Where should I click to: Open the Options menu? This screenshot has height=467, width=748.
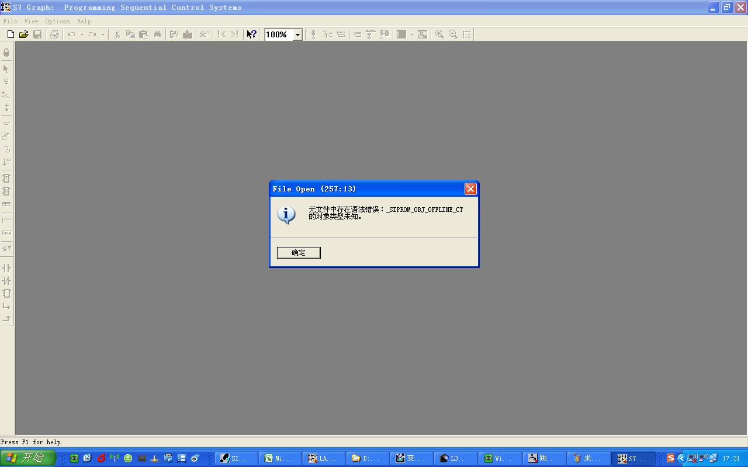click(57, 21)
